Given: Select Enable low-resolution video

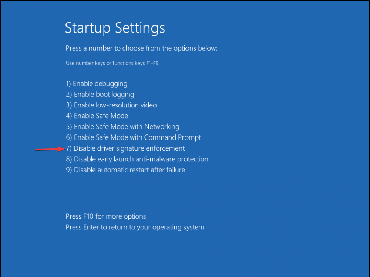Looking at the screenshot, I should 111,105.
